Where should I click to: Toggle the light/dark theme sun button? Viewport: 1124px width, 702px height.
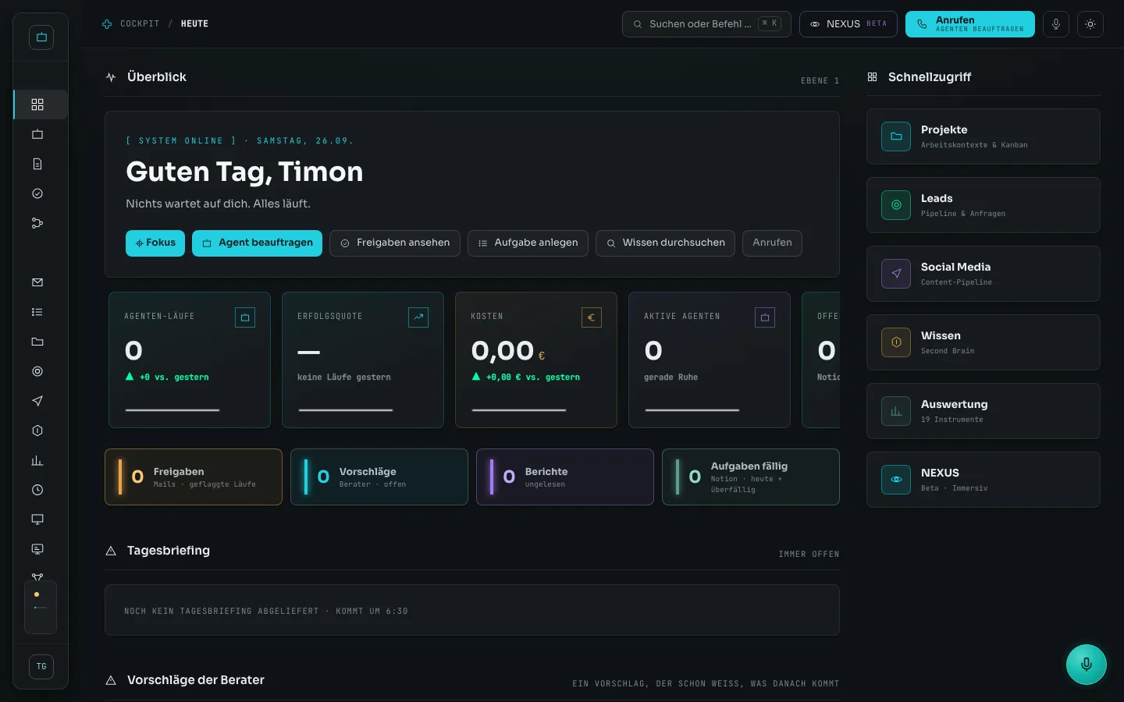pos(1090,24)
